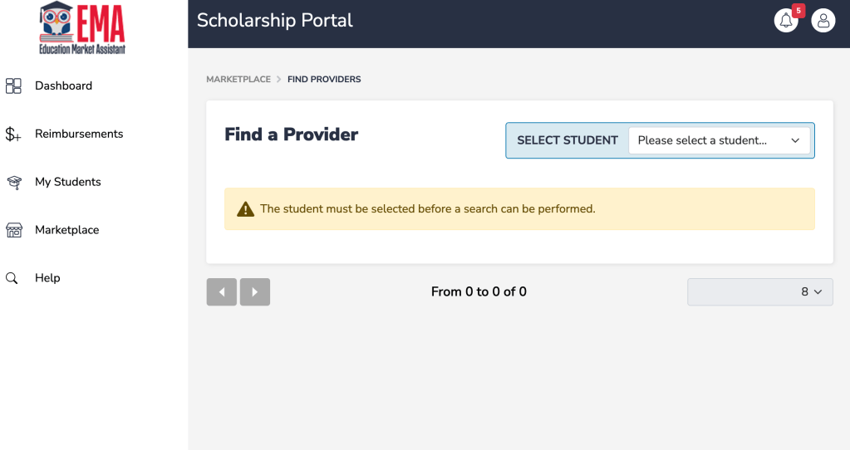Go to previous results page
Viewport: 850px width, 450px height.
222,292
